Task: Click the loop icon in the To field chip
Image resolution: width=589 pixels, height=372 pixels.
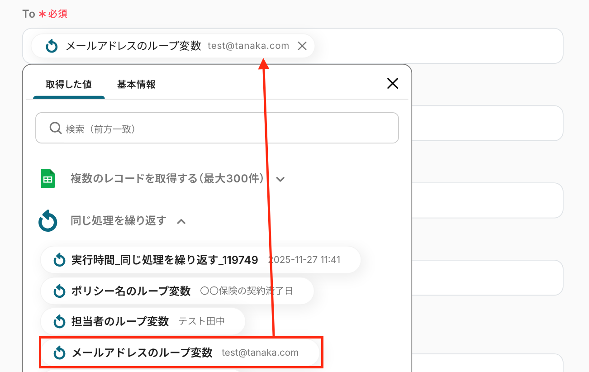Action: [52, 46]
